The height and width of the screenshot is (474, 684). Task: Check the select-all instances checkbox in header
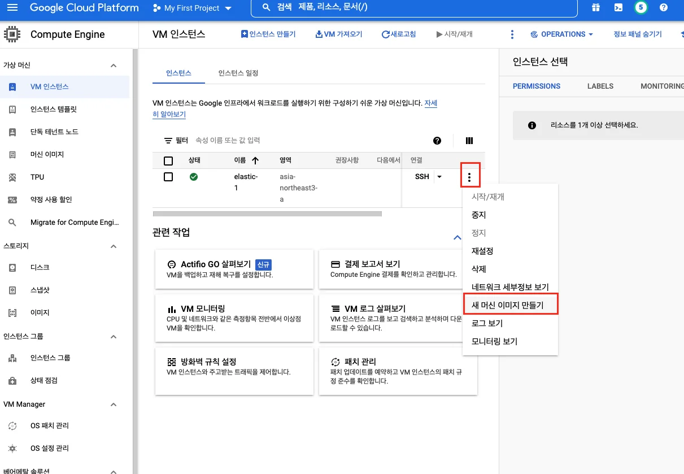tap(168, 160)
